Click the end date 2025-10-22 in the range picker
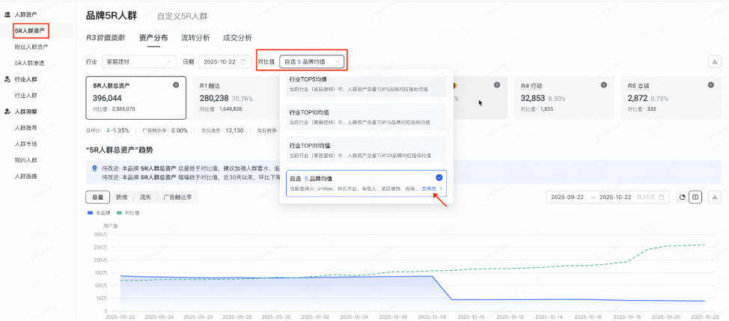 [x=616, y=197]
